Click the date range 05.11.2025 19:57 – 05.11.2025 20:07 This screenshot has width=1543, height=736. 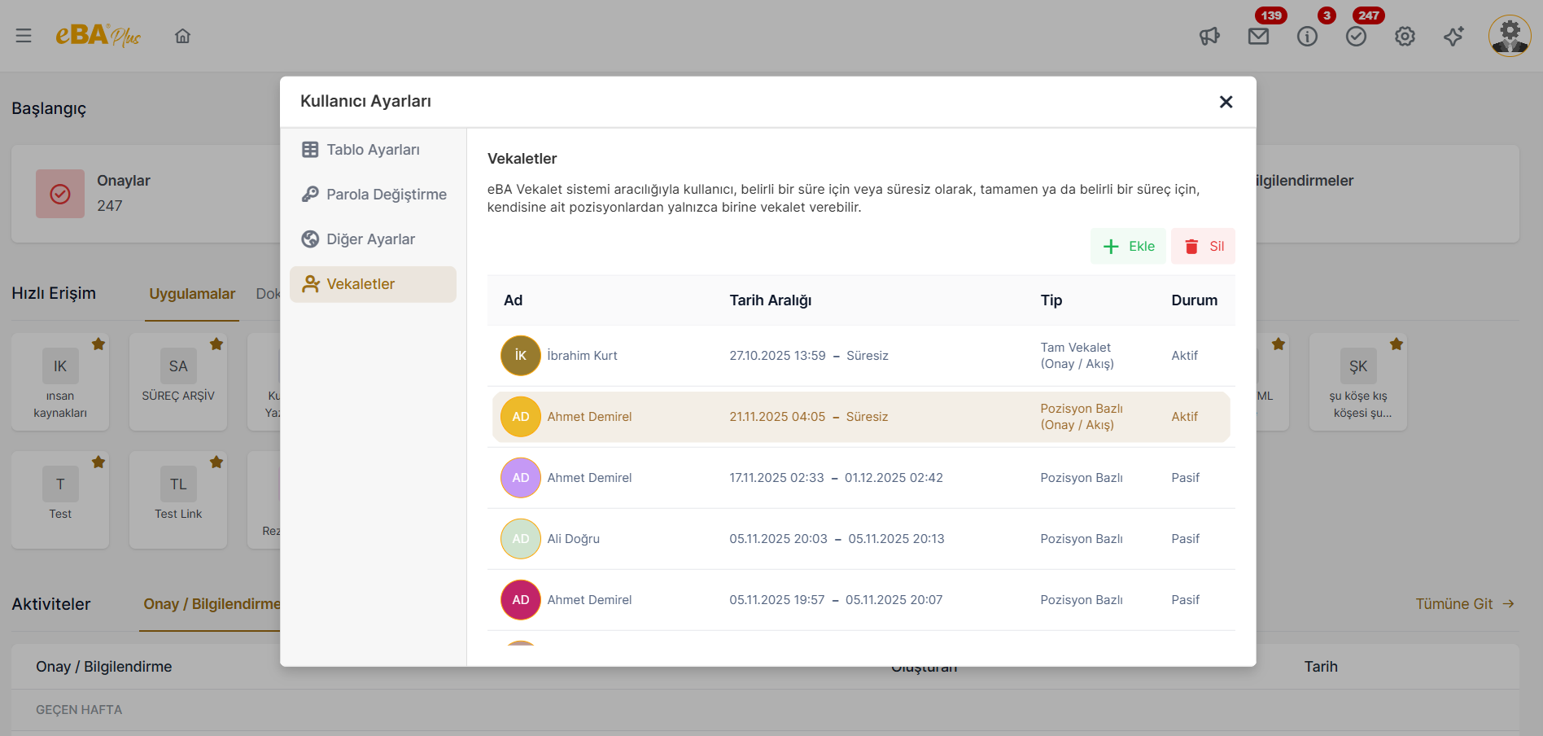(836, 600)
